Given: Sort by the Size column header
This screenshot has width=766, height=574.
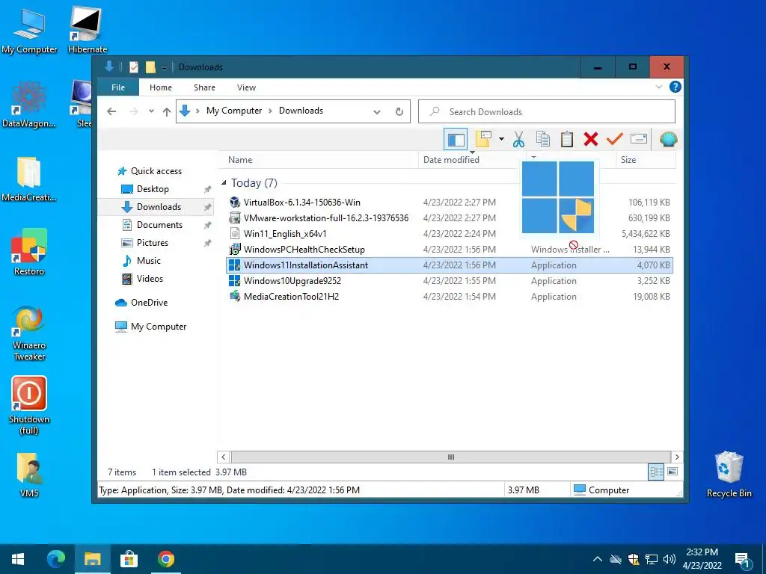Looking at the screenshot, I should tap(646, 160).
